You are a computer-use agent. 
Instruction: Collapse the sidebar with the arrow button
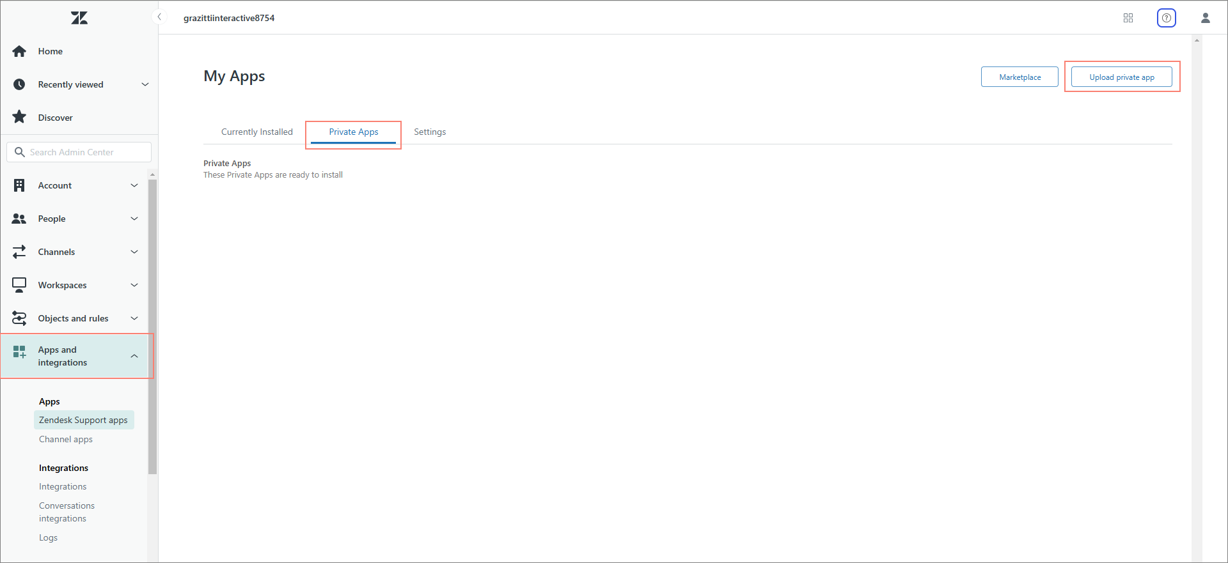pos(159,17)
